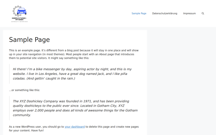Click the XYZ Doohickey Company blockquote
This screenshot has height=135, width=216.
pyautogui.click(x=75, y=108)
